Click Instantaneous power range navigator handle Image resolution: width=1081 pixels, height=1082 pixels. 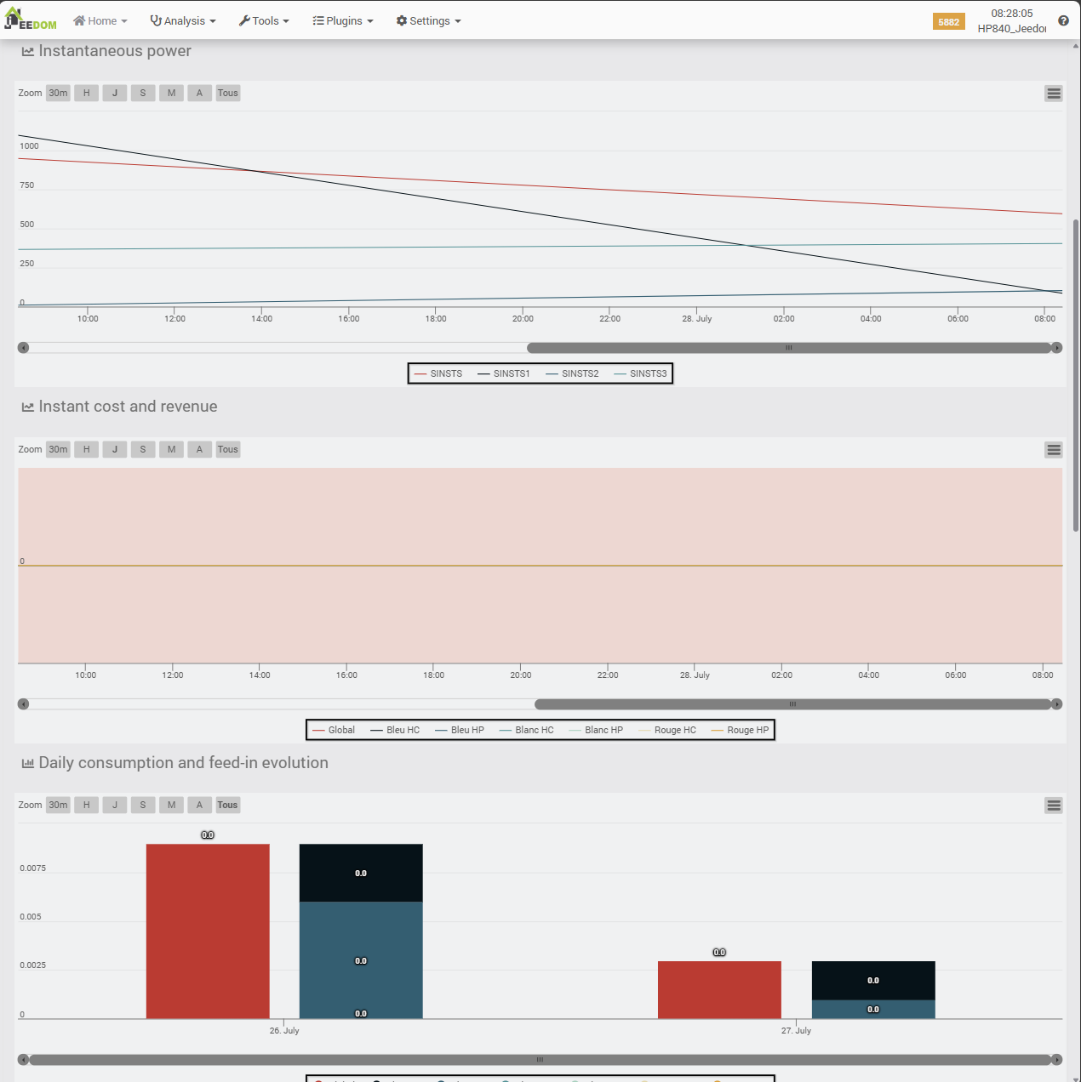coord(788,348)
